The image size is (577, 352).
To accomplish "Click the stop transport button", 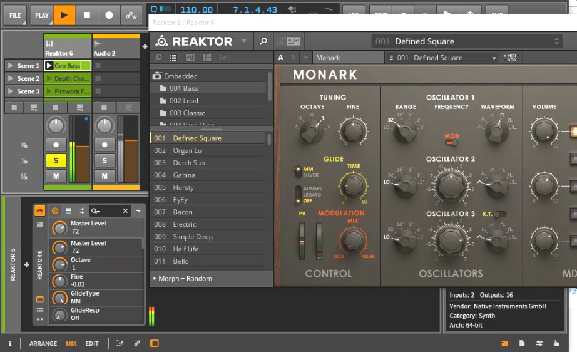I will [87, 15].
